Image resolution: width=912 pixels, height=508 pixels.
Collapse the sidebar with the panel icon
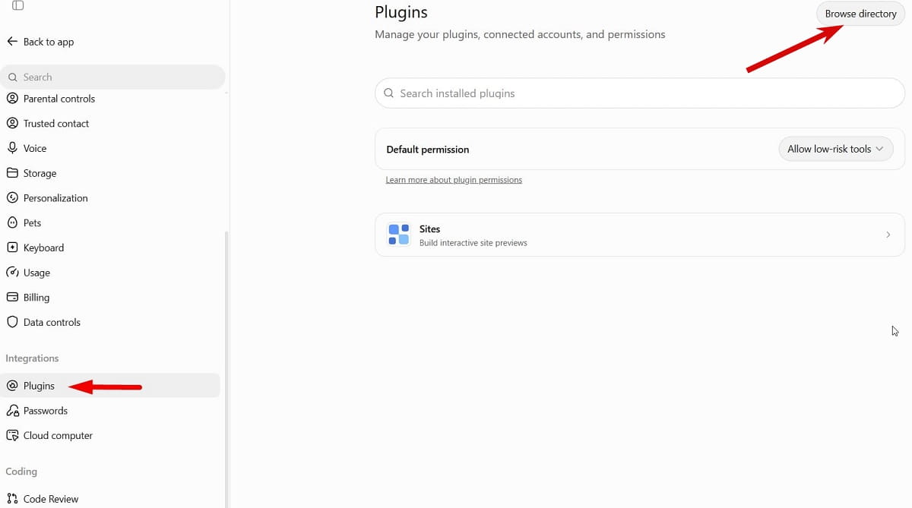(17, 5)
